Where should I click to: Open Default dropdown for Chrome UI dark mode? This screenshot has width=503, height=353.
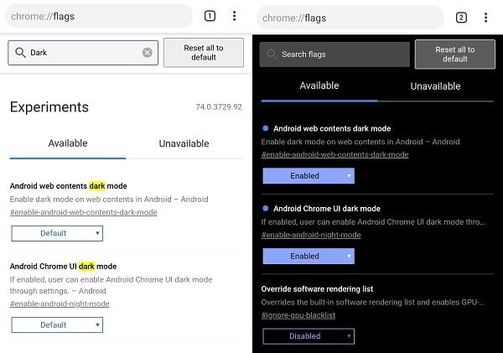pyautogui.click(x=57, y=325)
